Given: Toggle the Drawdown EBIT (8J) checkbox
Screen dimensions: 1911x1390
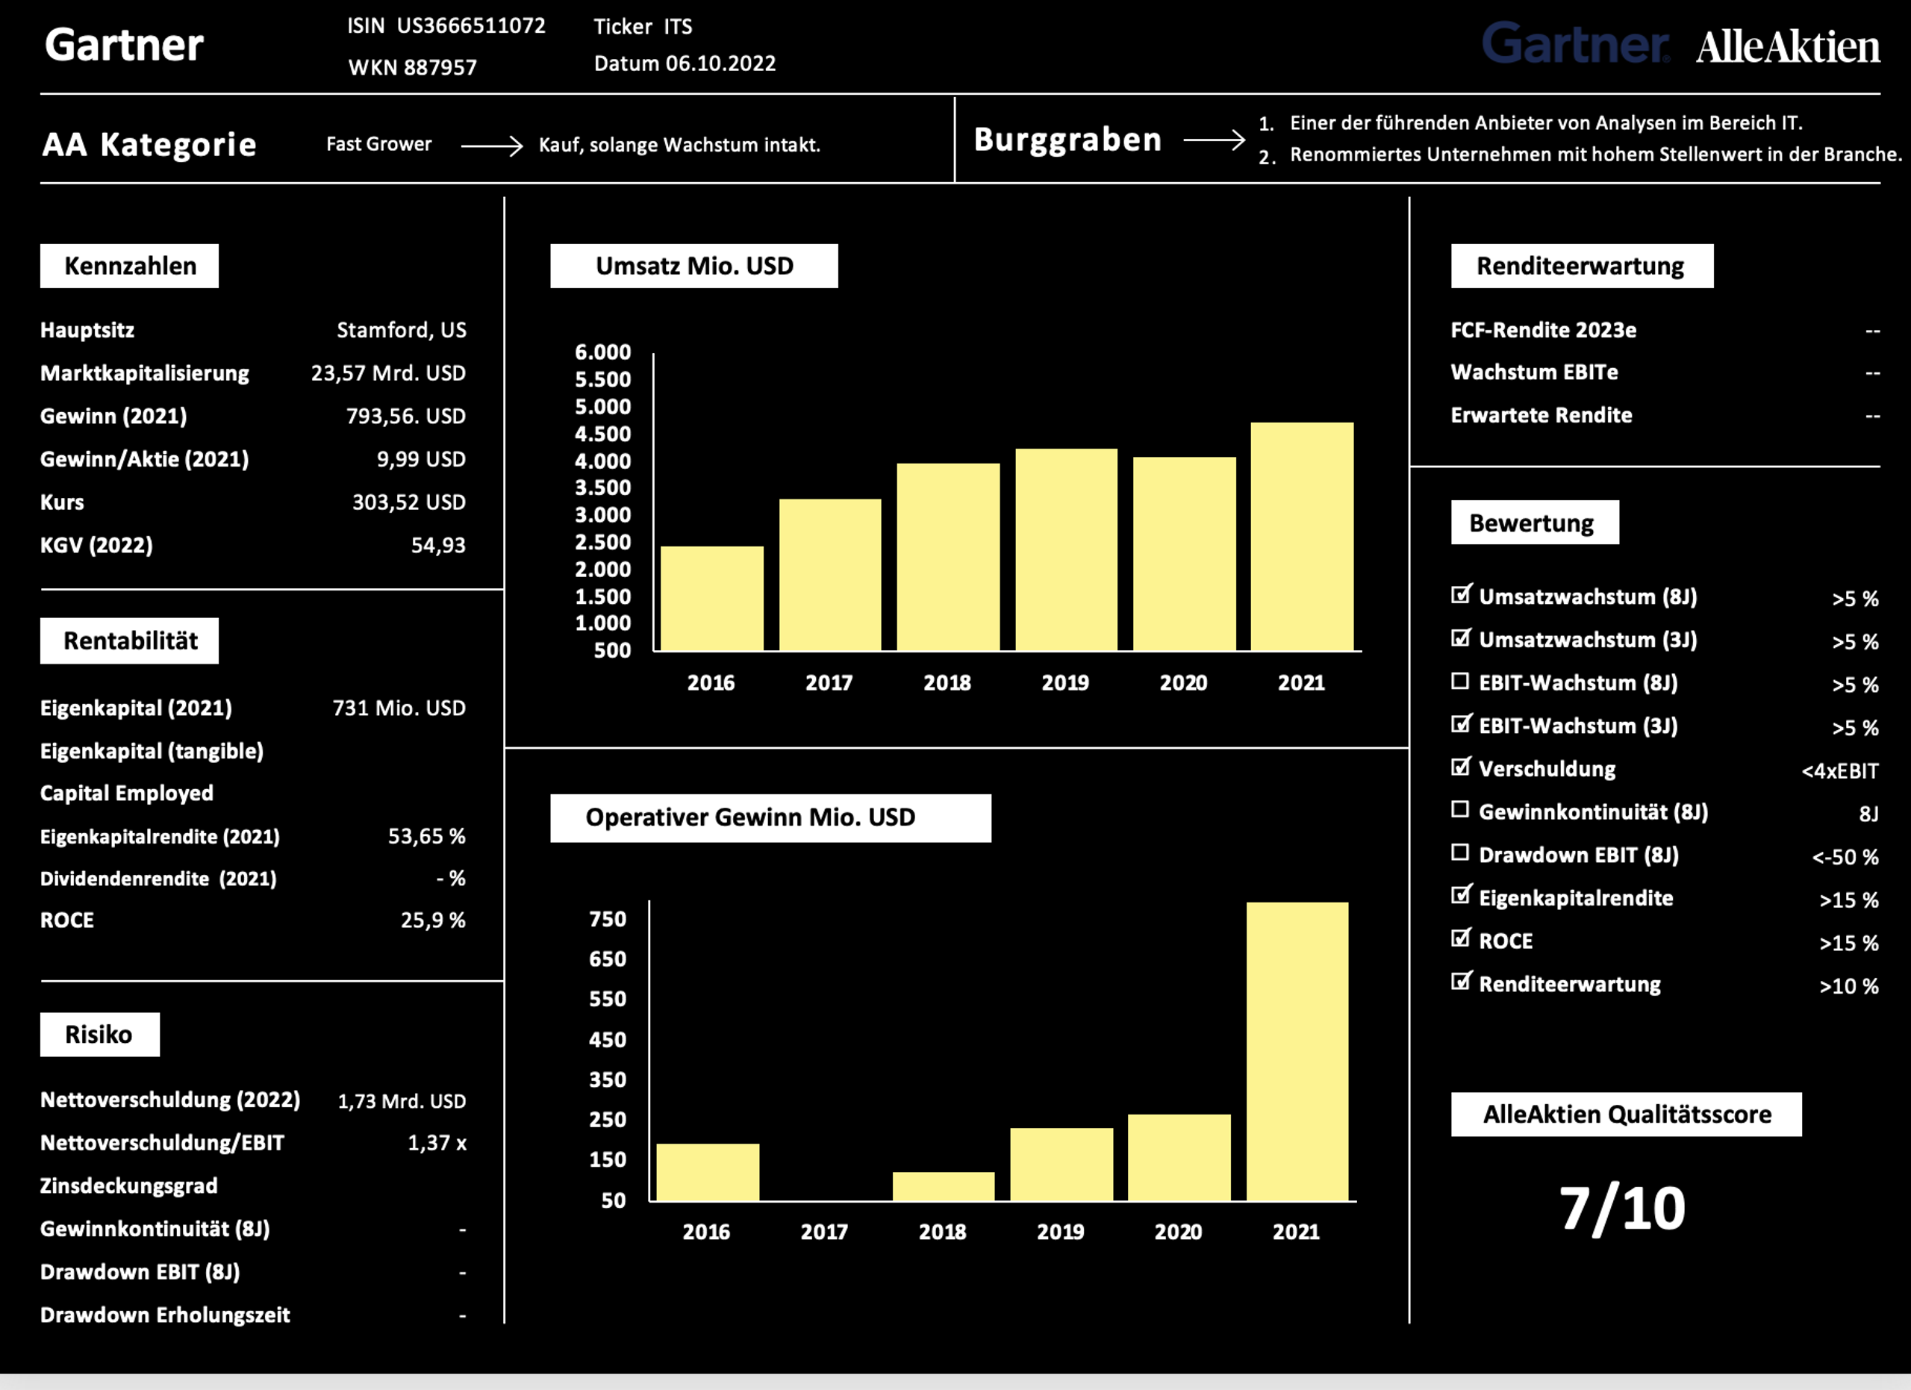Looking at the screenshot, I should [1460, 853].
